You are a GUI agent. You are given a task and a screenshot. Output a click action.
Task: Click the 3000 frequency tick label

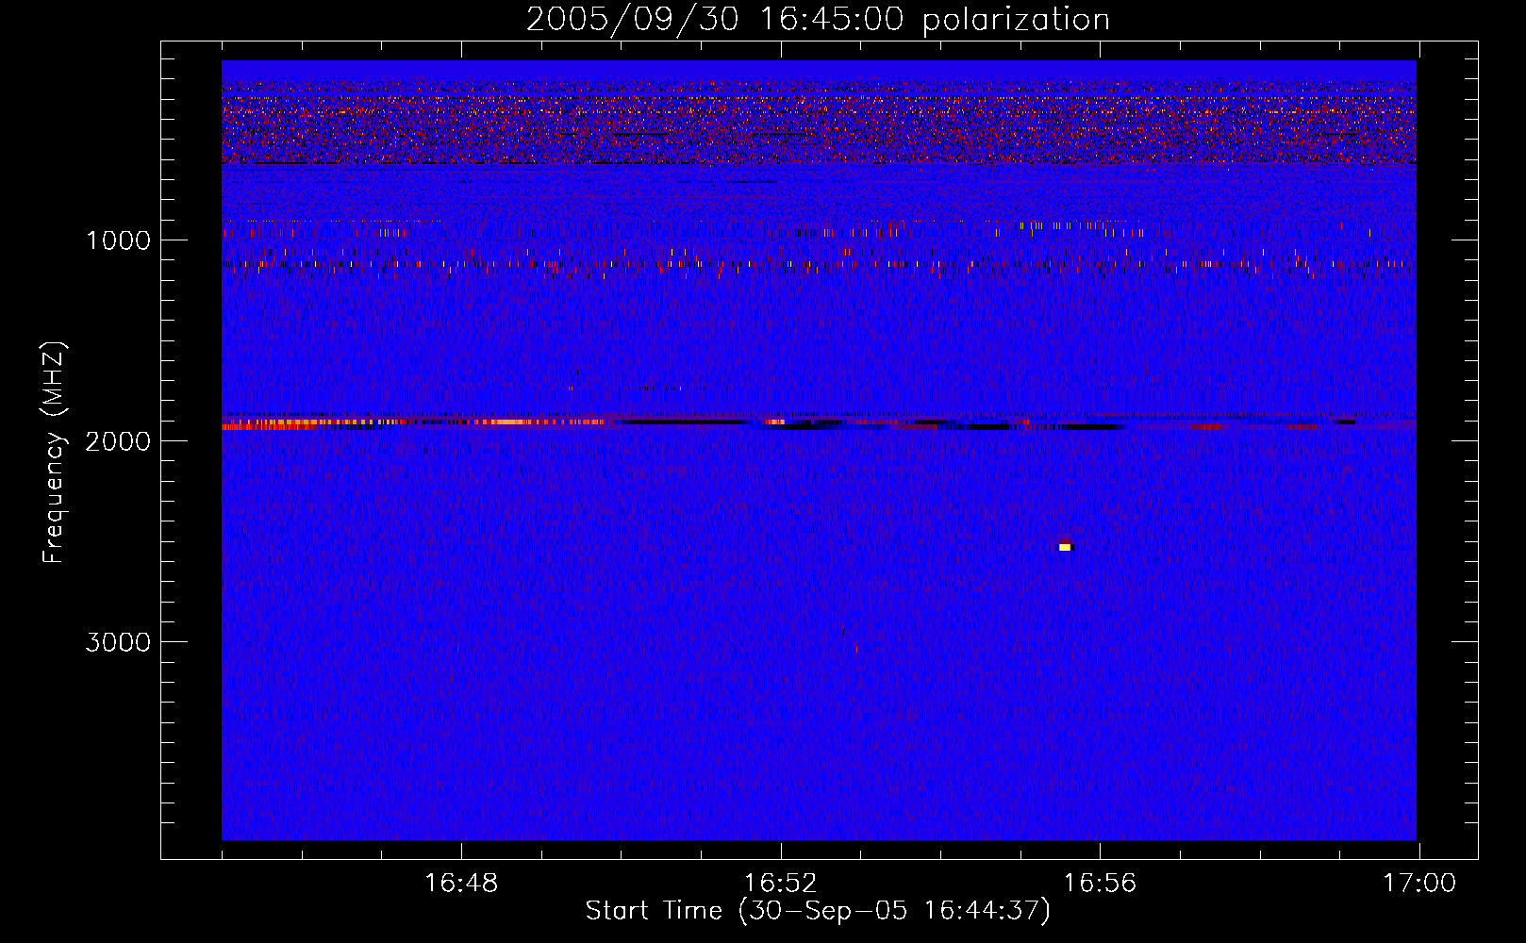coord(118,642)
